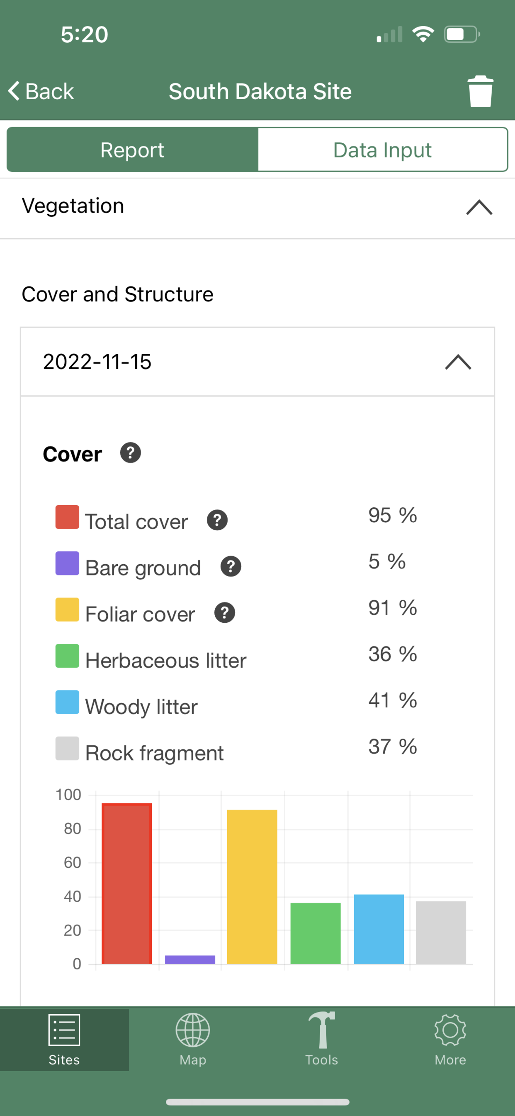Tap the trash delete icon
515x1116 pixels.
click(481, 91)
